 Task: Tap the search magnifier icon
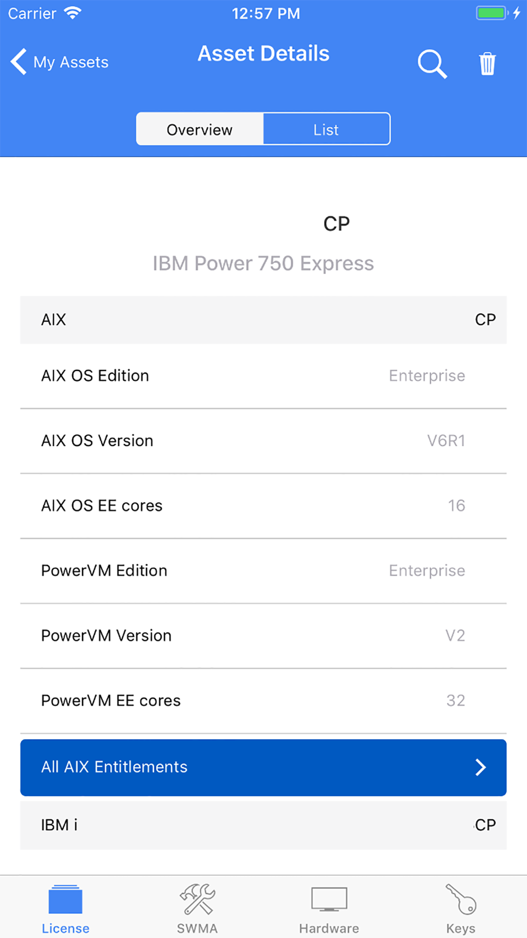(x=432, y=64)
